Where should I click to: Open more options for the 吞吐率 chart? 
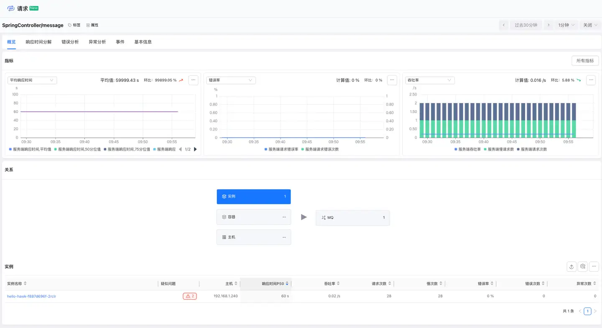[x=591, y=80]
